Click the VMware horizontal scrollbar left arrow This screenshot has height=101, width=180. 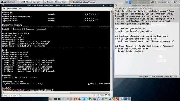pos(3,93)
